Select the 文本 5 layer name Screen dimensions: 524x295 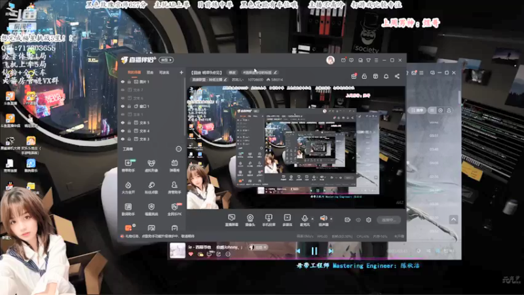point(144,123)
